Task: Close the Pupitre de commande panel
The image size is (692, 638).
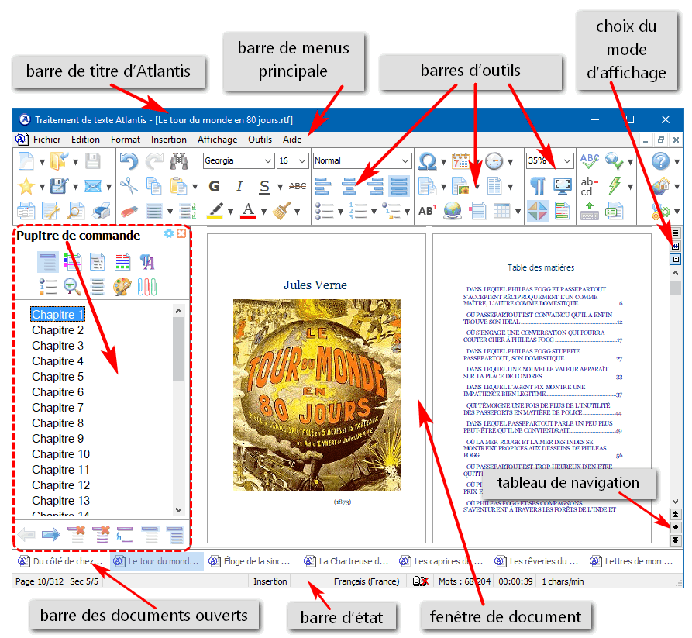Action: point(181,233)
